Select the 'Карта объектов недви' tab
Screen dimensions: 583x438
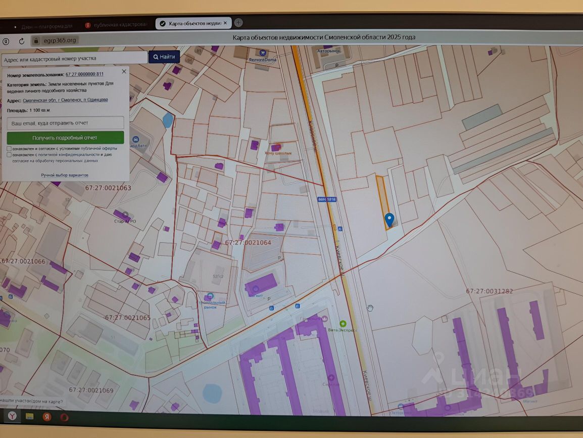tap(193, 23)
